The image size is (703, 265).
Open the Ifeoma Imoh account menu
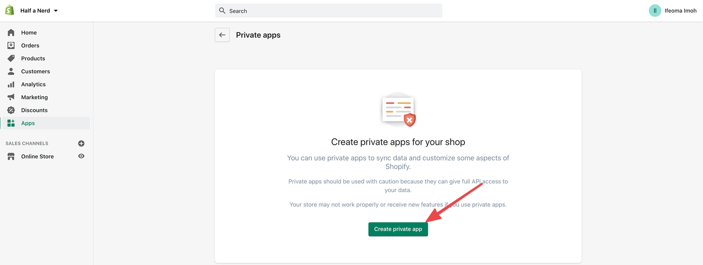tap(673, 11)
